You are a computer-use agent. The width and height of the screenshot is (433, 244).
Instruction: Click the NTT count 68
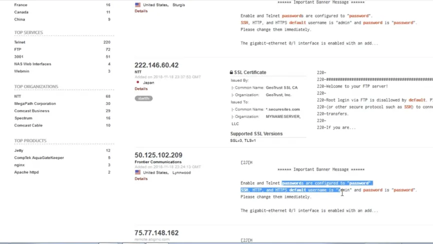pos(108,96)
